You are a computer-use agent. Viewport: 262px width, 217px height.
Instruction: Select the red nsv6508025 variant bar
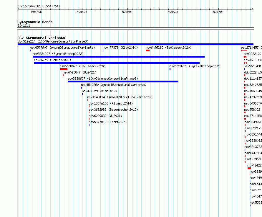pos(64,69)
